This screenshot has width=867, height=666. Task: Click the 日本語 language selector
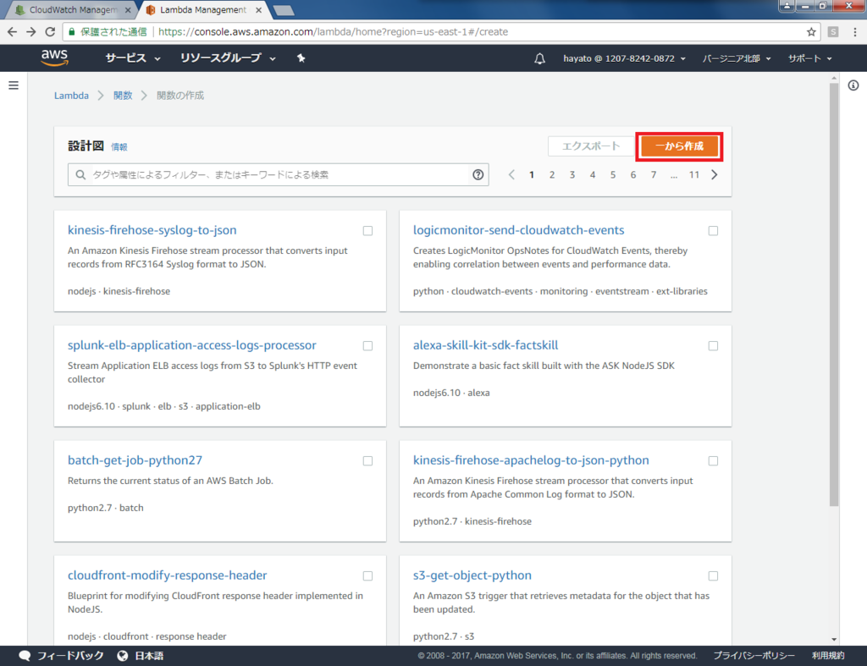point(149,656)
